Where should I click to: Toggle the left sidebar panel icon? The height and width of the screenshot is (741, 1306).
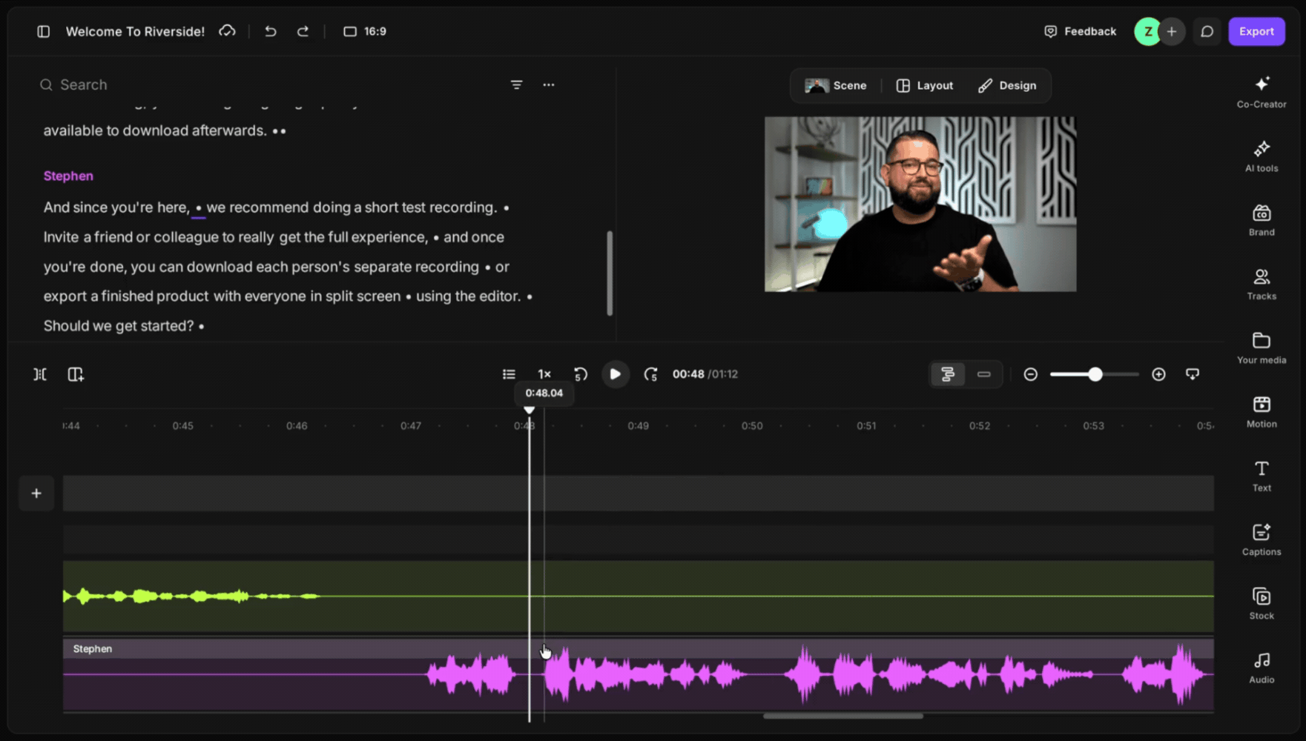[44, 31]
